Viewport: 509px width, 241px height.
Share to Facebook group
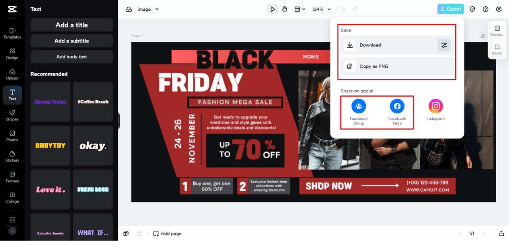click(359, 112)
